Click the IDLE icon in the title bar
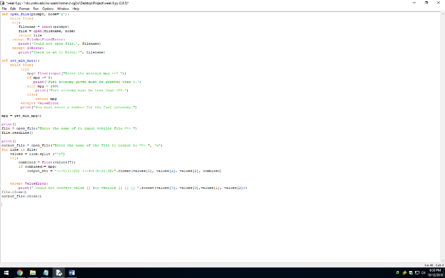 [3, 3]
